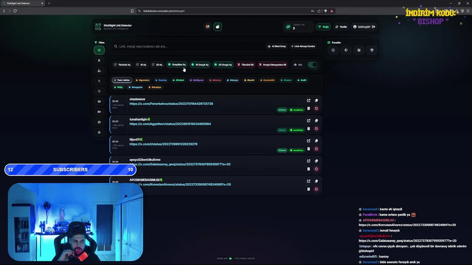Open apoyuS2kenUlkuEmre's link externally
Screen dimensions: 472x265
[309, 161]
